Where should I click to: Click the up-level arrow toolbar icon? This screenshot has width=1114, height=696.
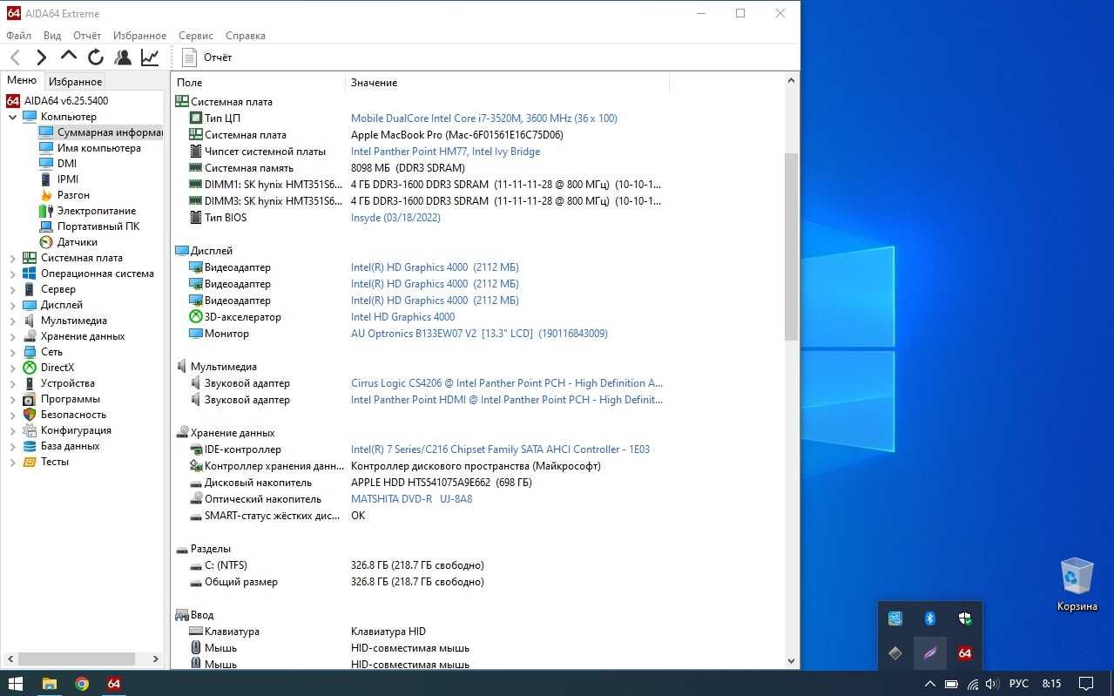coord(69,56)
